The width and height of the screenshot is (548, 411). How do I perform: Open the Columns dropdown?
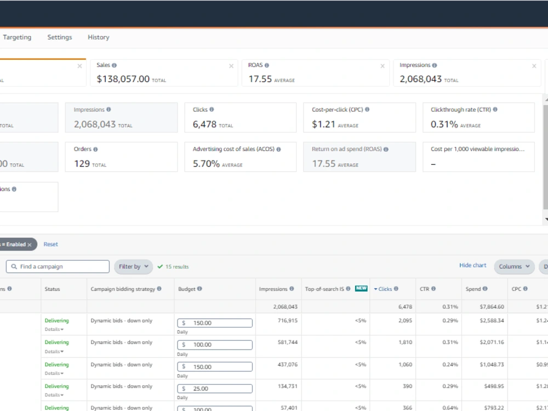514,266
